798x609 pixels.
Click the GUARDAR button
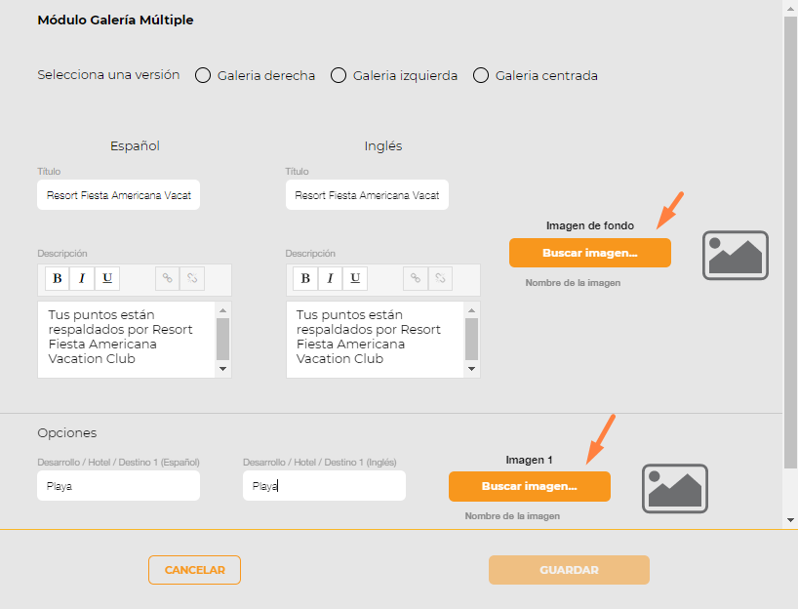[569, 570]
